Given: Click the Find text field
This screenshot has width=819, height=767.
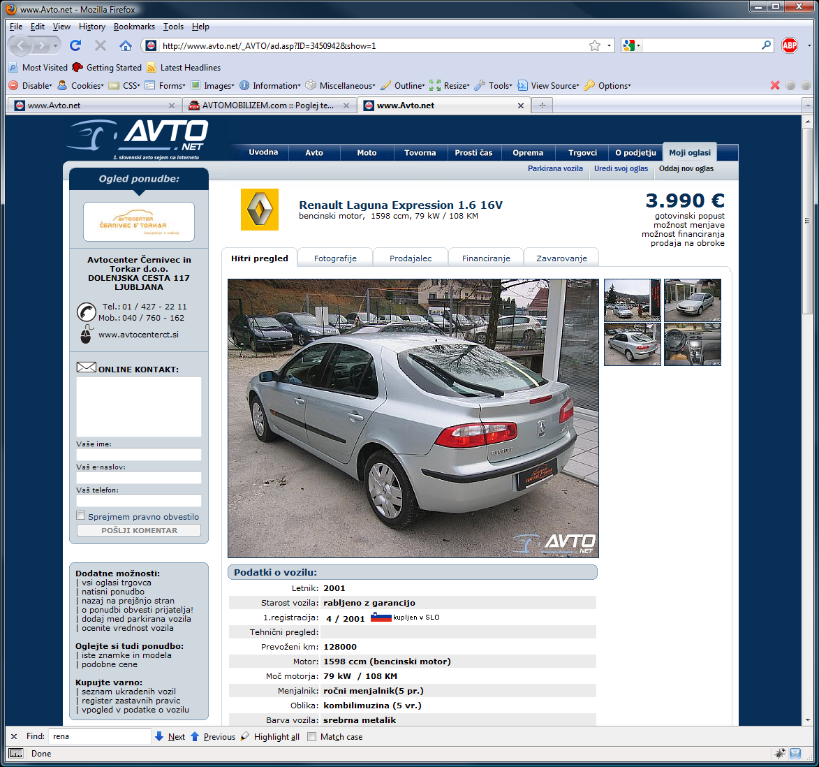Looking at the screenshot, I should [x=99, y=736].
